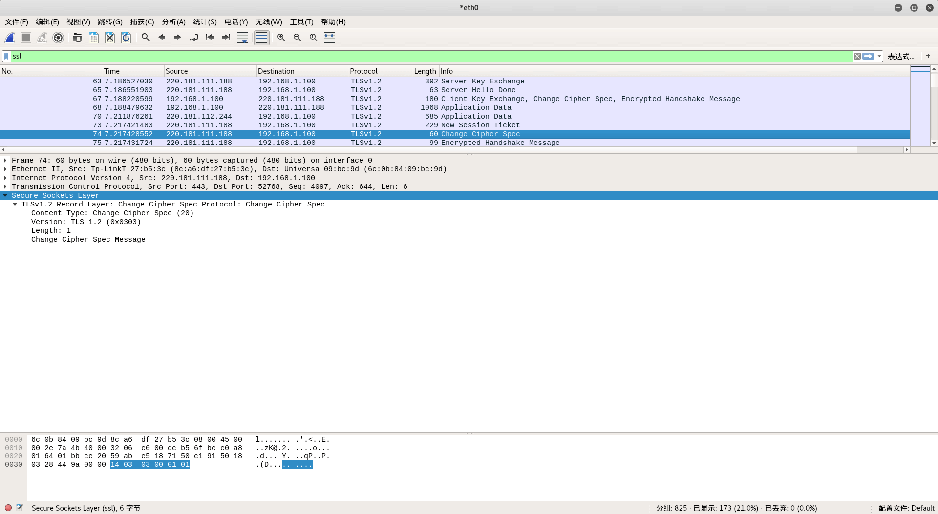Open the 表达式 expression builder
938x514 pixels.
(x=901, y=56)
